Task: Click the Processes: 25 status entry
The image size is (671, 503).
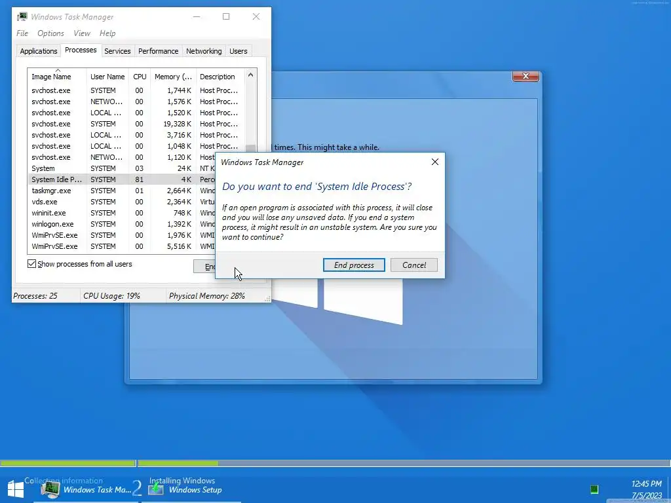Action: click(x=35, y=296)
